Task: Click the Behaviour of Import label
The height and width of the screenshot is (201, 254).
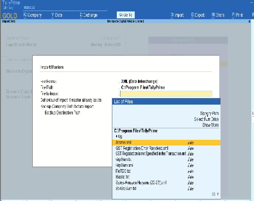Action: tap(71, 100)
